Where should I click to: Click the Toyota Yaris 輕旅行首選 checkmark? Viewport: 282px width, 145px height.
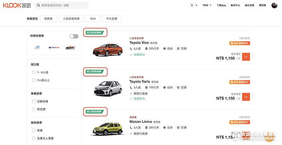click(131, 93)
